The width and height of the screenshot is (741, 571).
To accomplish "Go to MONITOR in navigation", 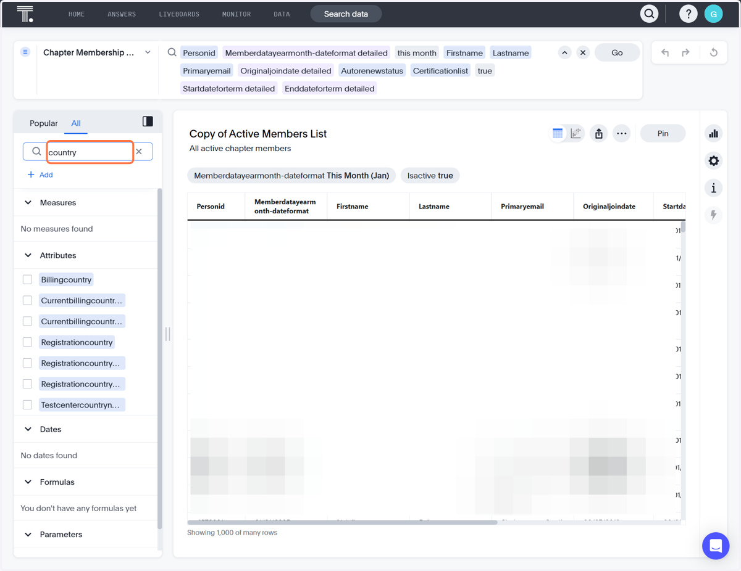I will pyautogui.click(x=237, y=14).
